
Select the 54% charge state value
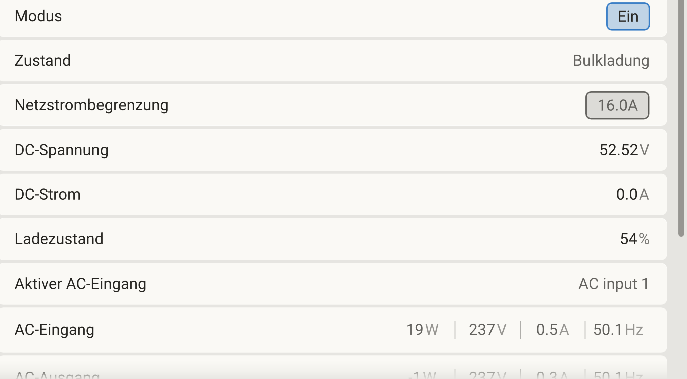click(635, 239)
